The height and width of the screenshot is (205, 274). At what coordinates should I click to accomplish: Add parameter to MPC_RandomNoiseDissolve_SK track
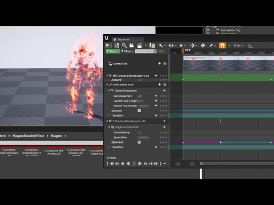click(x=156, y=76)
